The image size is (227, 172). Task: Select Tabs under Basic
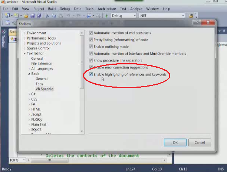pos(39,84)
